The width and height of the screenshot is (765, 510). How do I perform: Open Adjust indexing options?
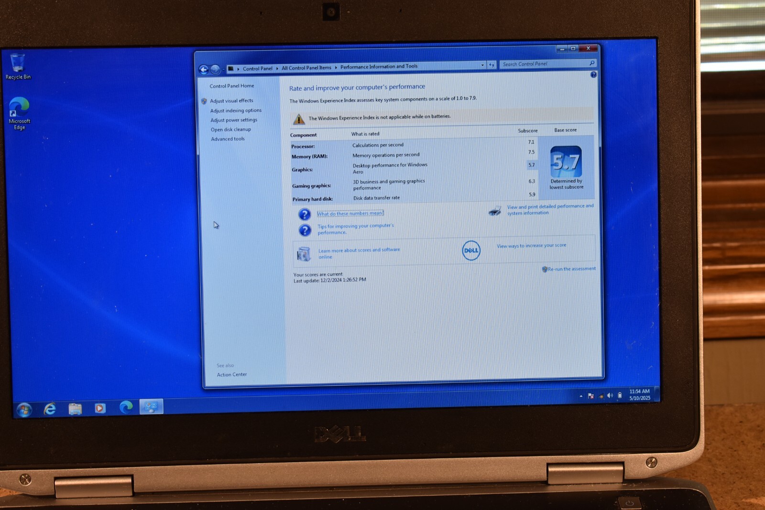pos(236,110)
